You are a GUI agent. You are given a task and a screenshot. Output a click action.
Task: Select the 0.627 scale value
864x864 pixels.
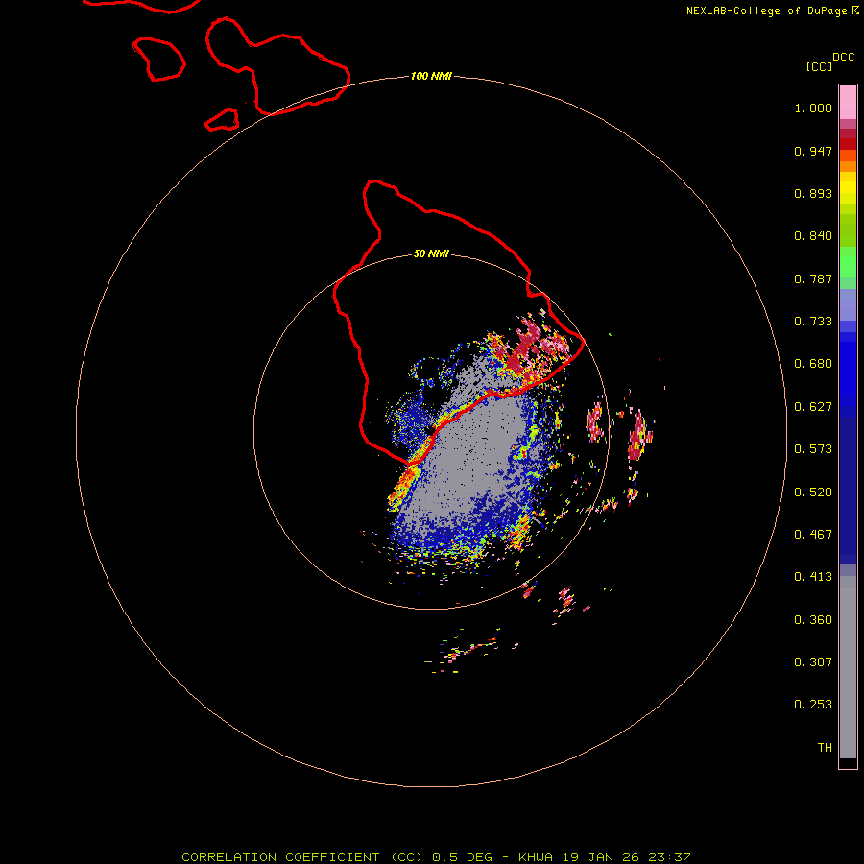click(x=813, y=407)
